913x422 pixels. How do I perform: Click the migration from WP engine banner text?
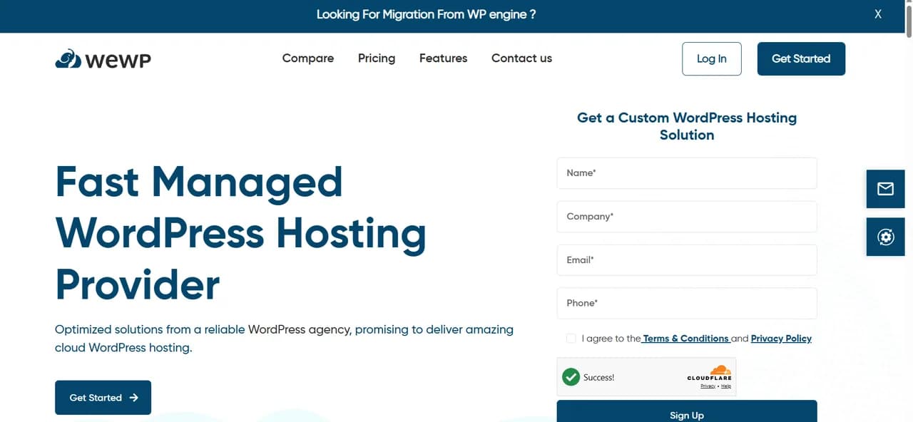[x=426, y=14]
